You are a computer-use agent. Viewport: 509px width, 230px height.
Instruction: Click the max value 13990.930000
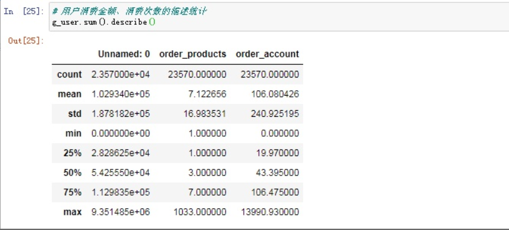(270, 212)
